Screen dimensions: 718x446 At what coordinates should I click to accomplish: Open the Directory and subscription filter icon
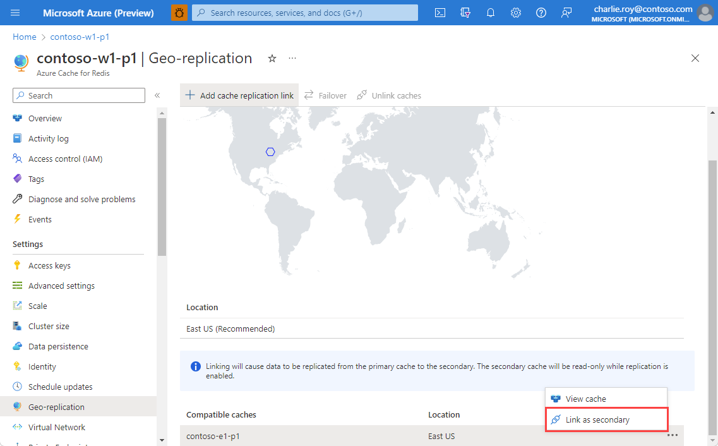click(465, 13)
